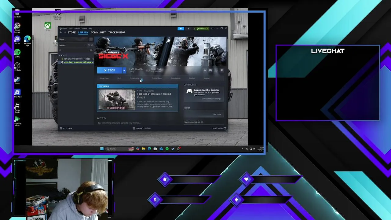Viewport: 391px width, 220px height.
Task: Switch library to grid view icon
Action: tap(91, 39)
